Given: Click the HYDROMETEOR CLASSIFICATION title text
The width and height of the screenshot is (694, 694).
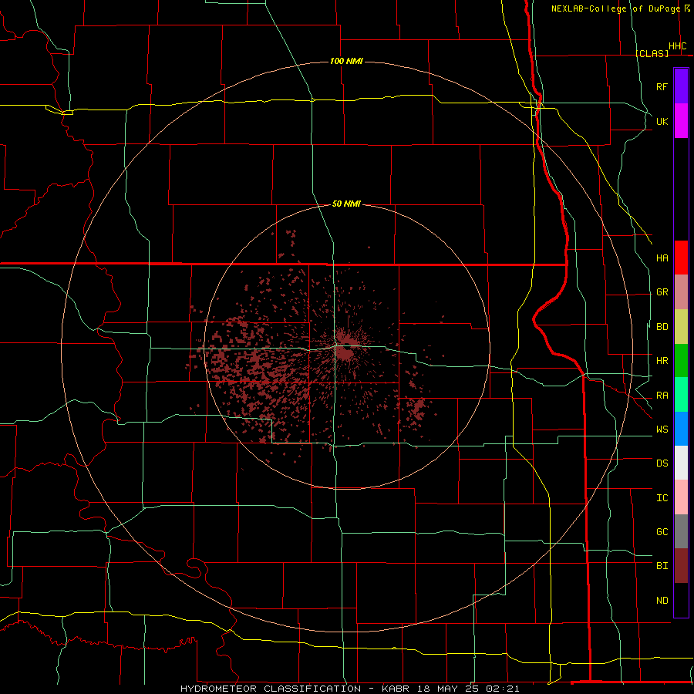Looking at the screenshot, I should point(271,689).
